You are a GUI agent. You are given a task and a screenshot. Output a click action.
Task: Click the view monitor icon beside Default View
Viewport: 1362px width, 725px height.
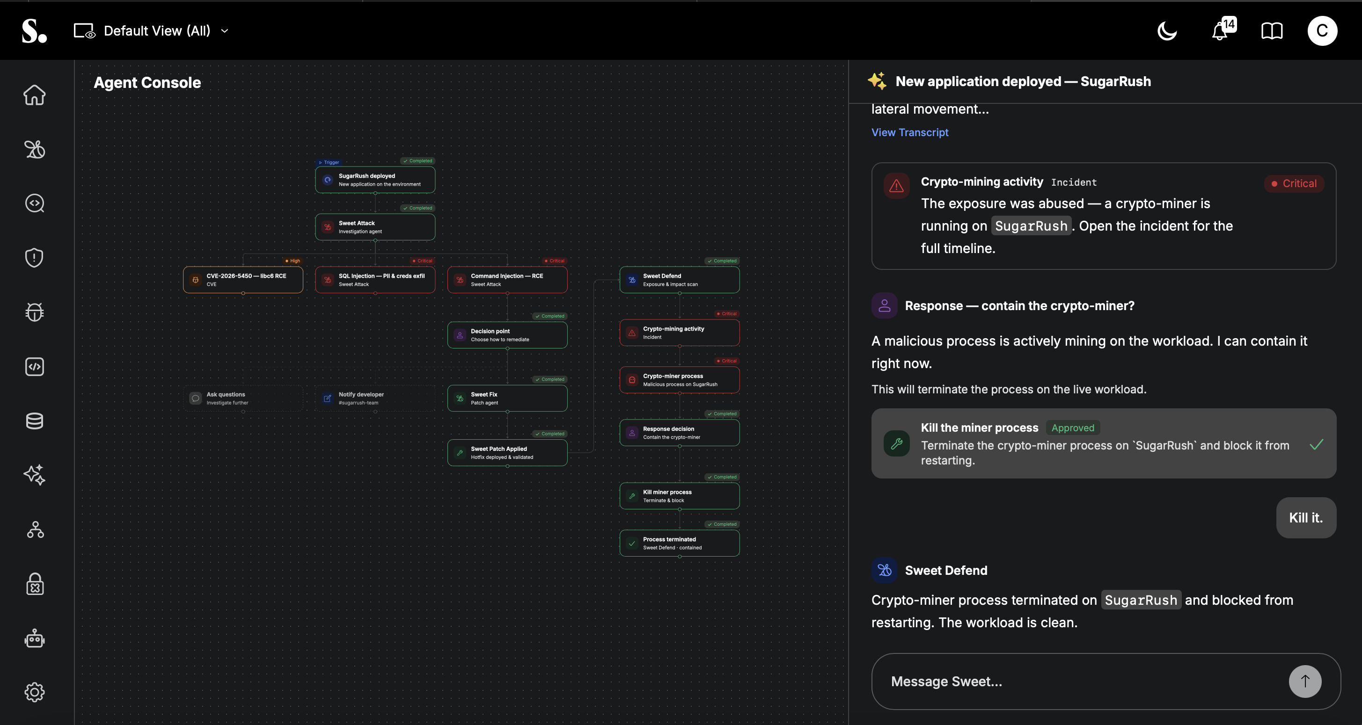click(x=85, y=31)
